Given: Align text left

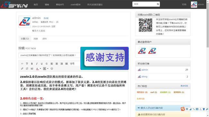Looking at the screenshot, I should click(52, 64).
